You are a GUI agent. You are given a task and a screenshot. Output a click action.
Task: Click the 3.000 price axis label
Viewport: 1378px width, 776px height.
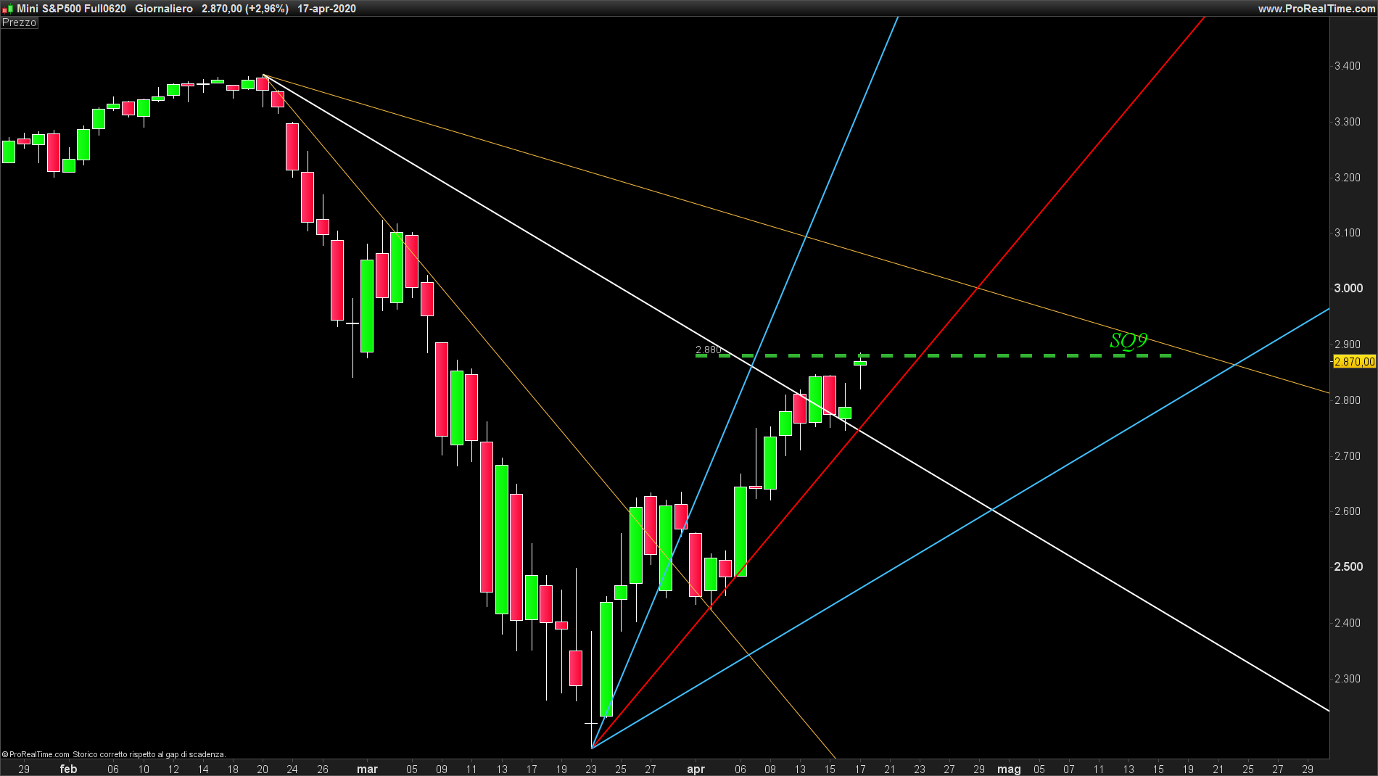(1348, 288)
